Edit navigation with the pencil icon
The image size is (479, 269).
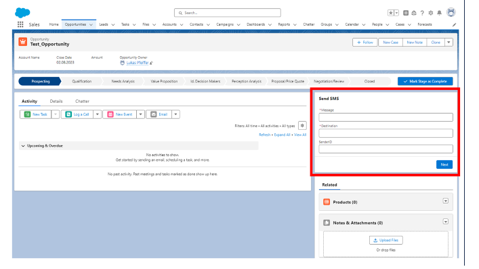click(454, 25)
